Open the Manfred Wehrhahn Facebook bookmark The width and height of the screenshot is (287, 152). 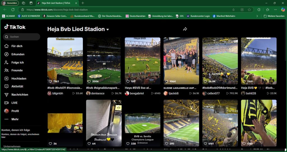tap(224, 16)
